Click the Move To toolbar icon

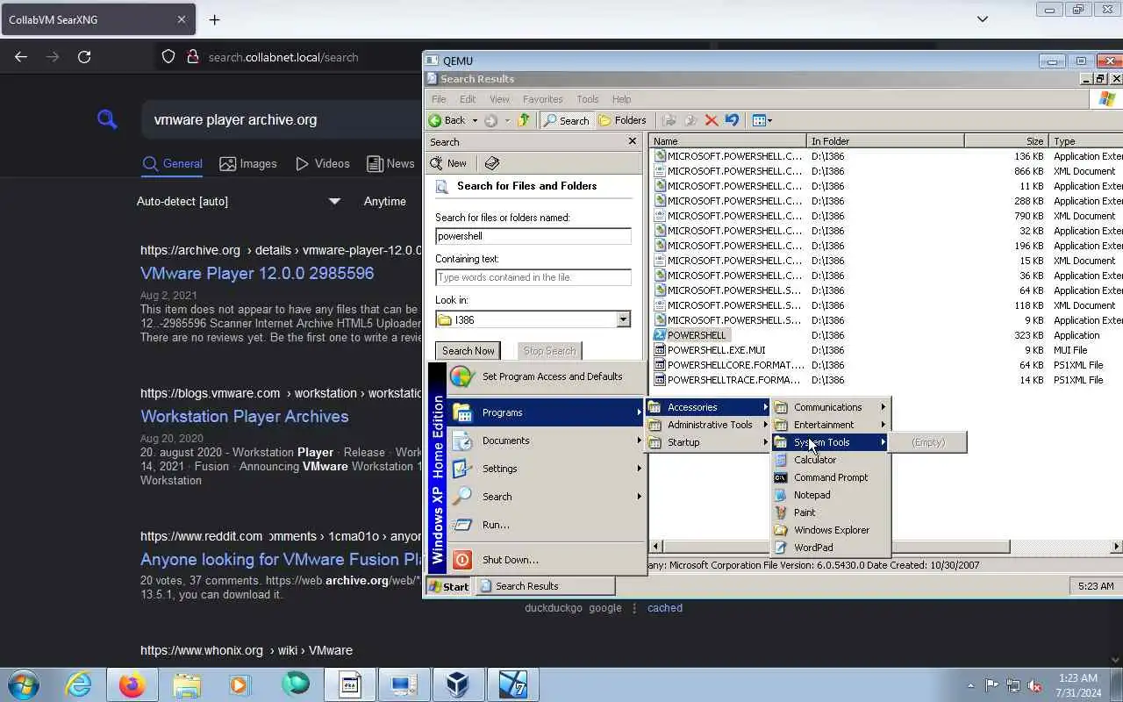[x=670, y=120]
